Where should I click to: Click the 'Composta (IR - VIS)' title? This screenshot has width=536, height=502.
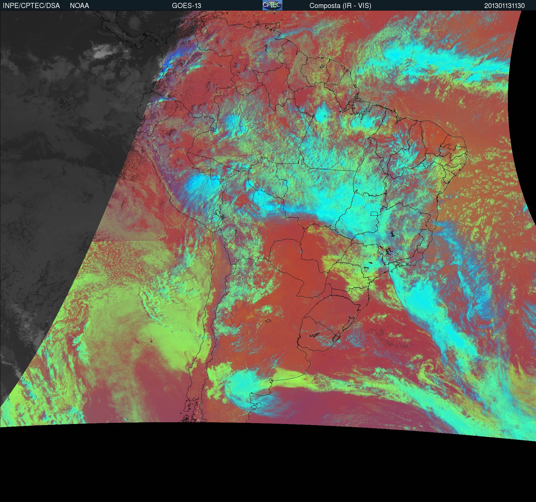click(x=340, y=6)
